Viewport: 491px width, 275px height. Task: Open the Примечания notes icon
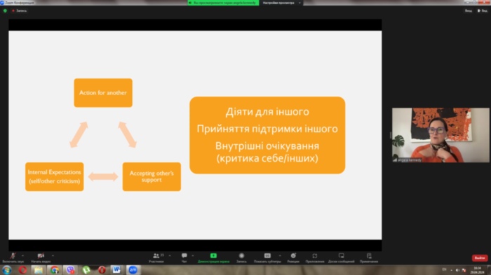click(x=369, y=255)
